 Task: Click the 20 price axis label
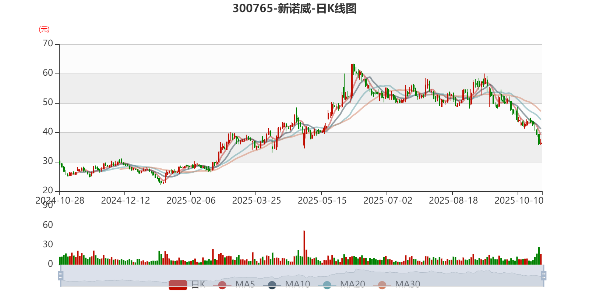tap(48, 191)
